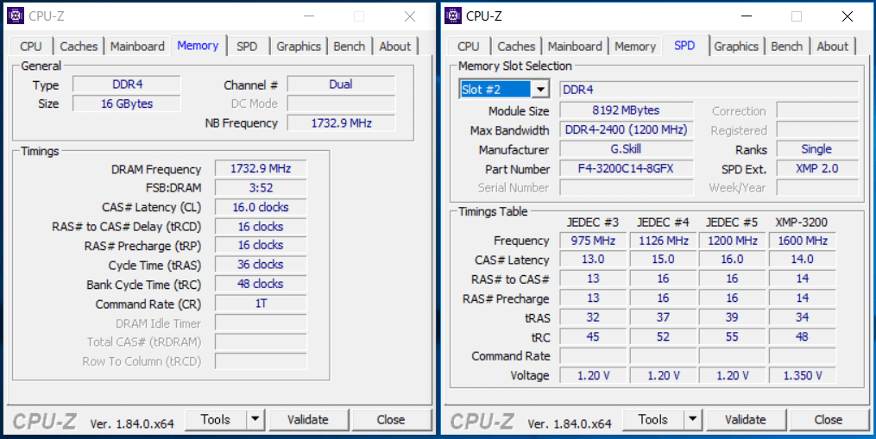Viewport: 876px width, 439px height.
Task: Select the SPD tab in left window
Action: click(x=247, y=47)
